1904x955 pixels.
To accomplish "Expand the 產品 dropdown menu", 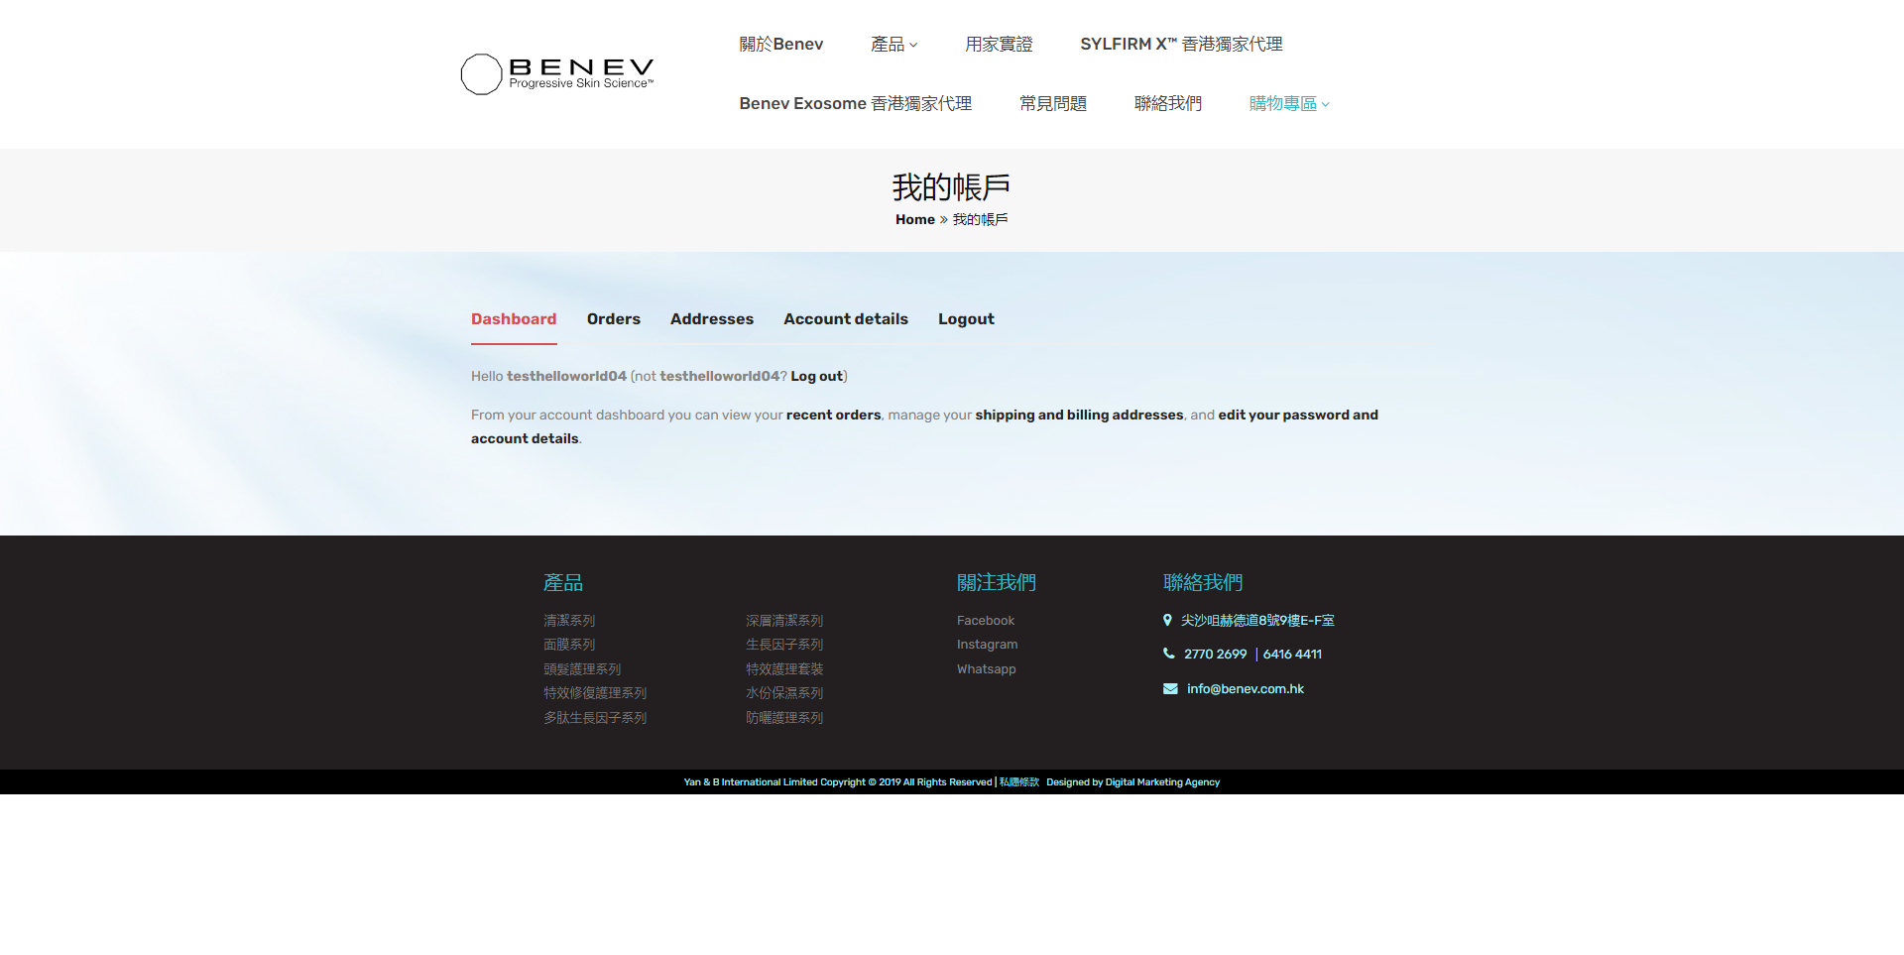I will point(893,45).
